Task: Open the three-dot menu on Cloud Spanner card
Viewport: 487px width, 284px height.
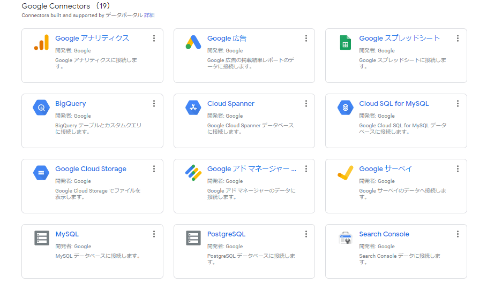Action: (x=306, y=104)
